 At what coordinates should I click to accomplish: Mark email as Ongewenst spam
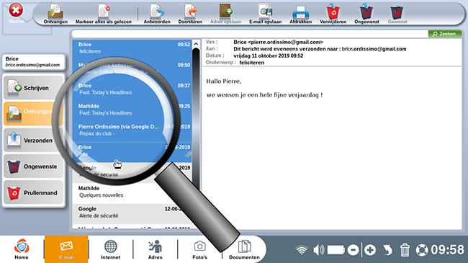click(x=366, y=14)
